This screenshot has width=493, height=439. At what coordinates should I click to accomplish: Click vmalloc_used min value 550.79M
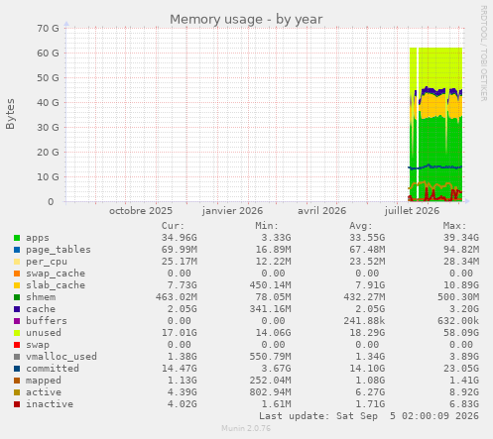click(270, 357)
